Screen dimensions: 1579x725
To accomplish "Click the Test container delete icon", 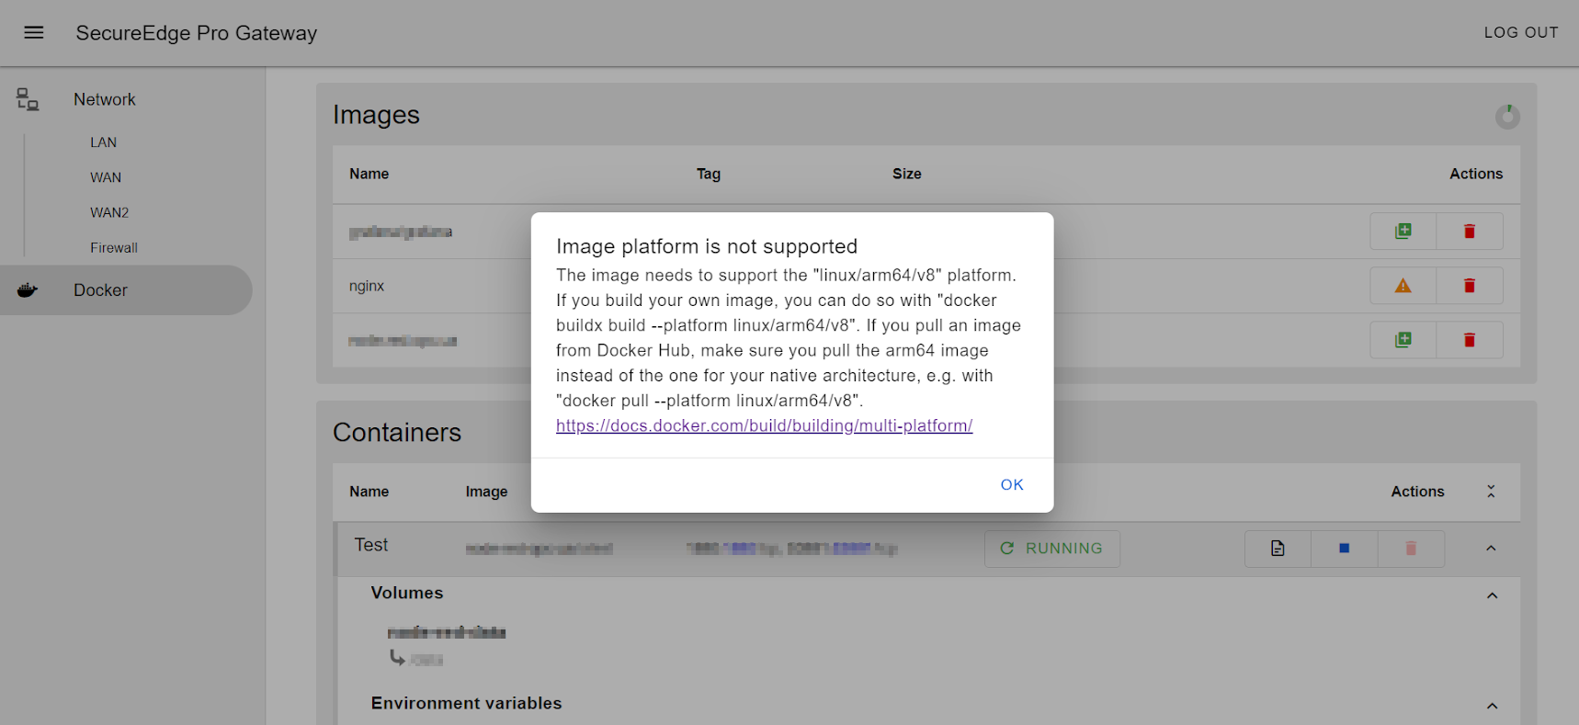I will 1411,549.
